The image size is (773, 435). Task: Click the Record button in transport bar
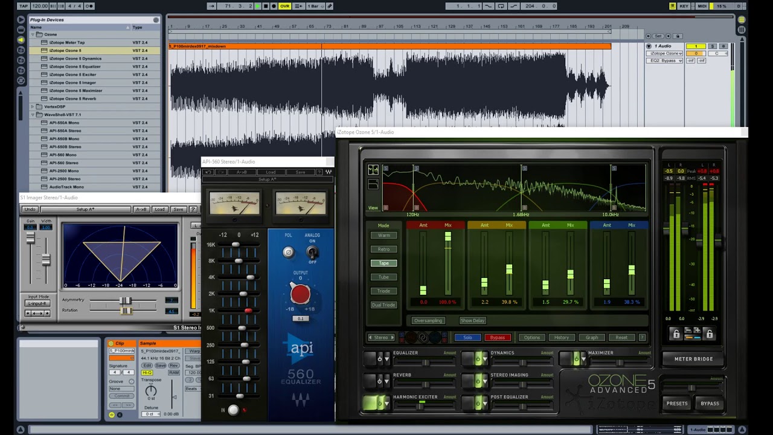click(274, 6)
